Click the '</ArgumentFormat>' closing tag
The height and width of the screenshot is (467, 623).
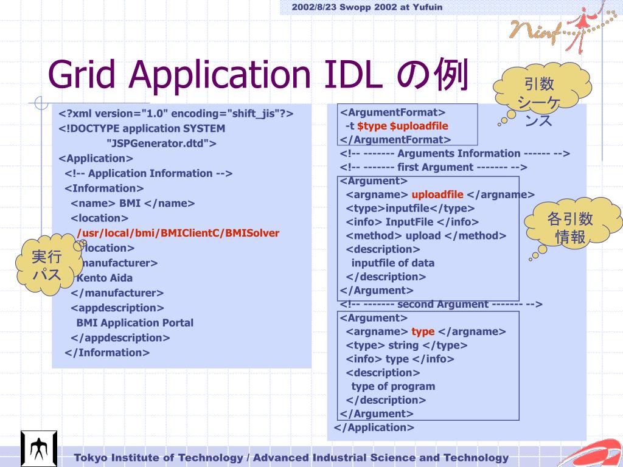(395, 140)
